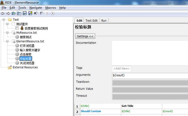This screenshot has height=116, width=188.
Task: Click the gear icon next to 关闭浏览器
Action: pyautogui.click(x=17, y=63)
